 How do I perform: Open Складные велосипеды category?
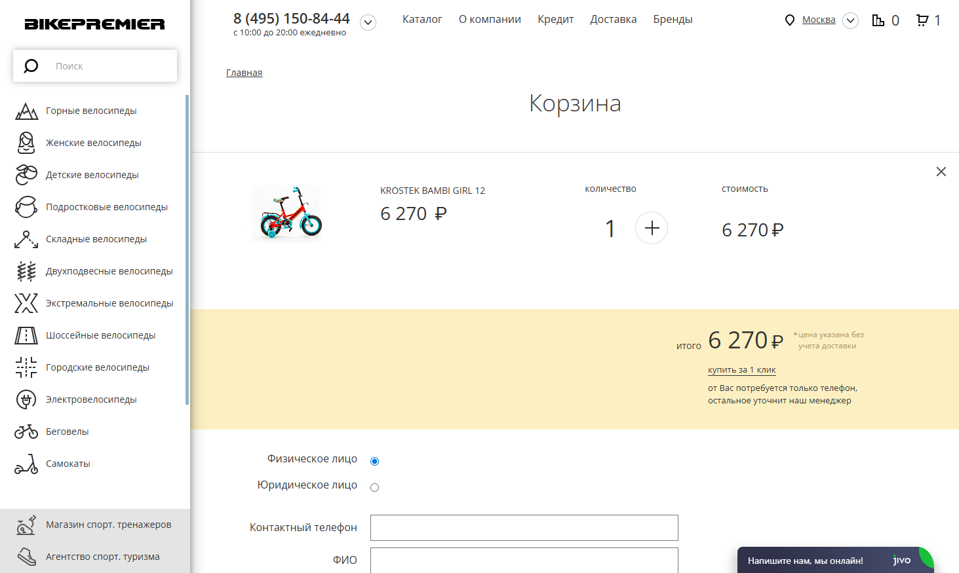pyautogui.click(x=96, y=239)
